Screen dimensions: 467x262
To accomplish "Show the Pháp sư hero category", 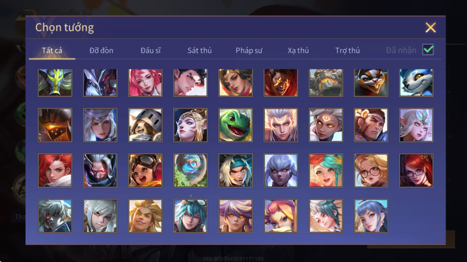I will 249,50.
